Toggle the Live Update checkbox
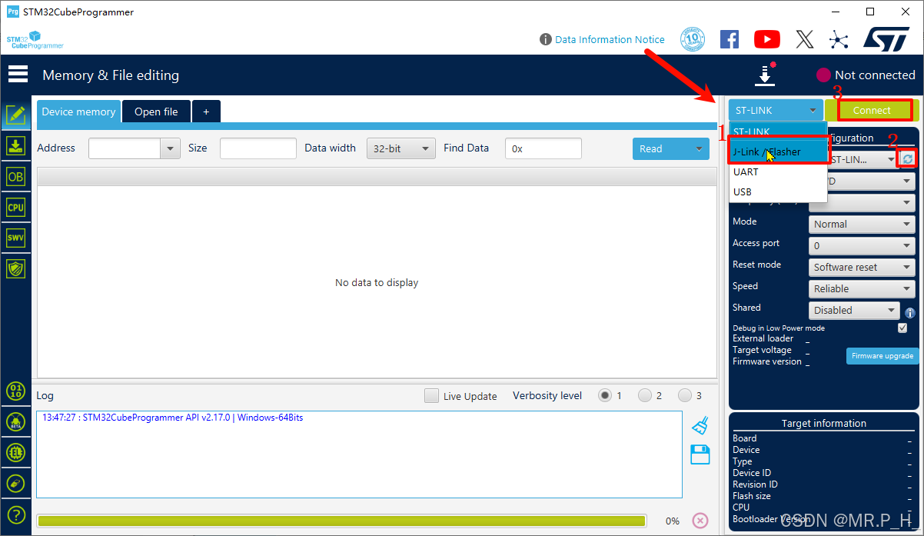924x536 pixels. coord(432,396)
